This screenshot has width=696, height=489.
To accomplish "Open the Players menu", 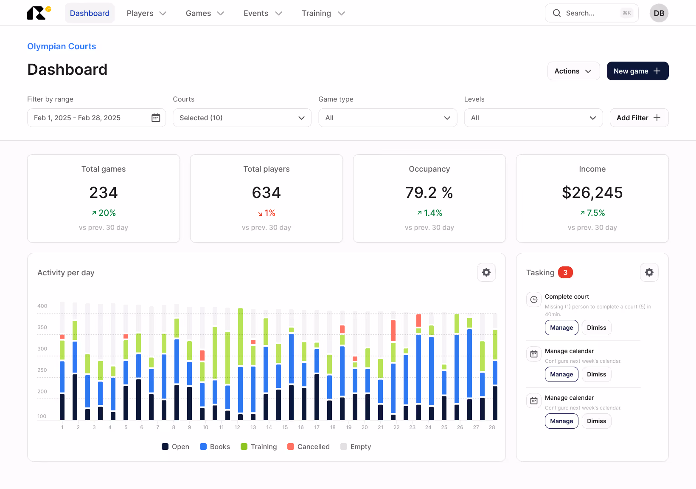I will [146, 13].
